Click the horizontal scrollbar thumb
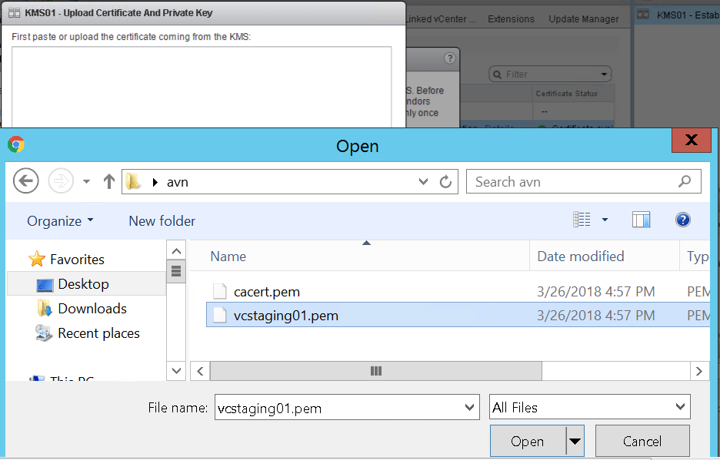Image resolution: width=720 pixels, height=460 pixels. click(375, 371)
